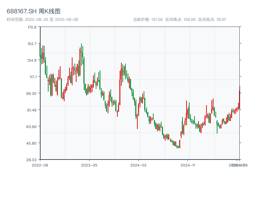Click y-axis label 117.1
Image resolution: width=266 pixels, height=199 pixels.
[33, 77]
